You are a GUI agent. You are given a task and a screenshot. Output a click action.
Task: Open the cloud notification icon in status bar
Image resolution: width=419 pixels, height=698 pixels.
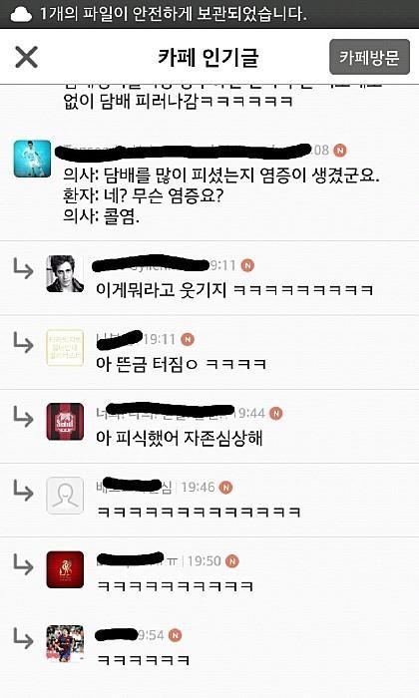pyautogui.click(x=21, y=14)
